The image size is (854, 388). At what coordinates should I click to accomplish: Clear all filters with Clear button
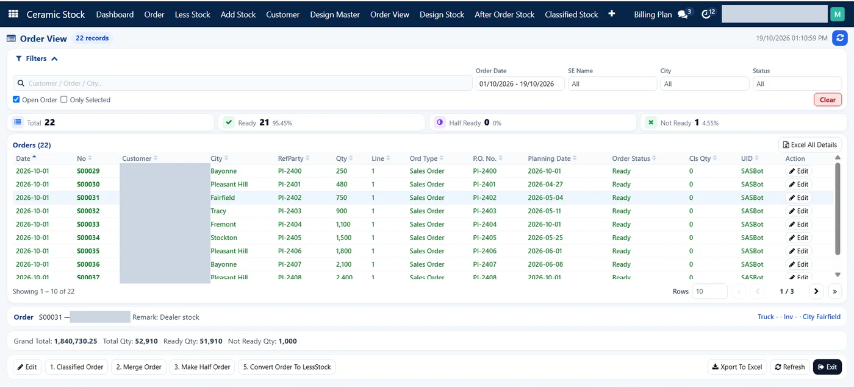tap(828, 100)
